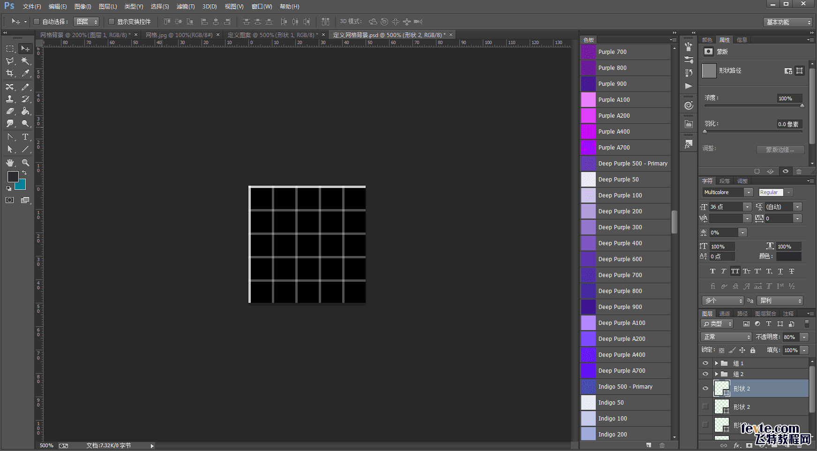Switch to the 通道 tab
817x451 pixels.
(725, 314)
